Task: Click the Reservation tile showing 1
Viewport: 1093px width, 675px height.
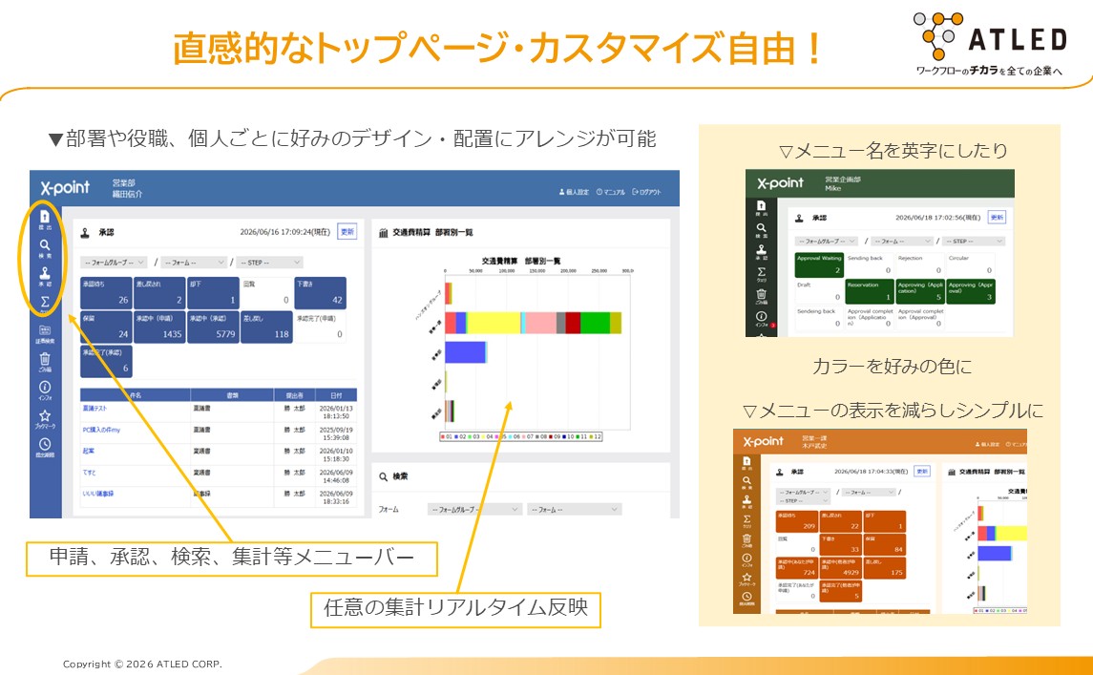Action: pos(870,291)
